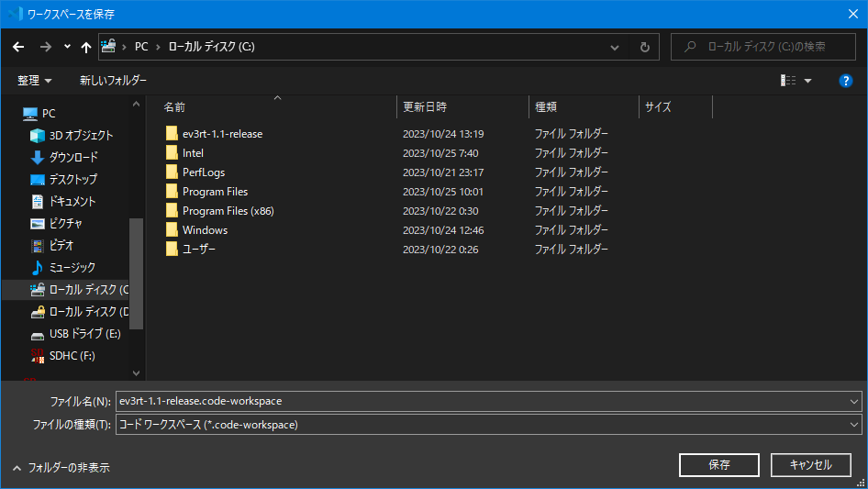Screen dimensions: 868x489
Task: Select PC in the navigation pane
Action: pos(48,114)
